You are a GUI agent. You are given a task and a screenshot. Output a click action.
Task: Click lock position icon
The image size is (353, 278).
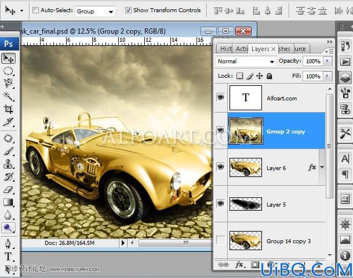[x=259, y=76]
